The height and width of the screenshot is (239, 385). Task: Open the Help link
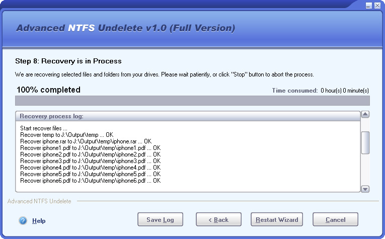39,220
